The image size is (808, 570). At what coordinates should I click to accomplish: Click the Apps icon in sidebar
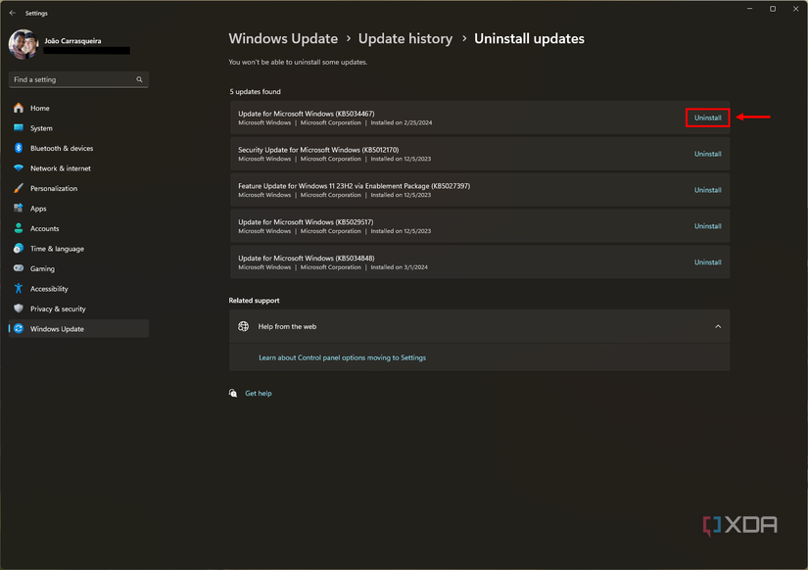pos(19,209)
